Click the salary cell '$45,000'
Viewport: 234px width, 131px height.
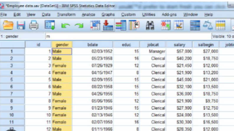(x=179, y=80)
